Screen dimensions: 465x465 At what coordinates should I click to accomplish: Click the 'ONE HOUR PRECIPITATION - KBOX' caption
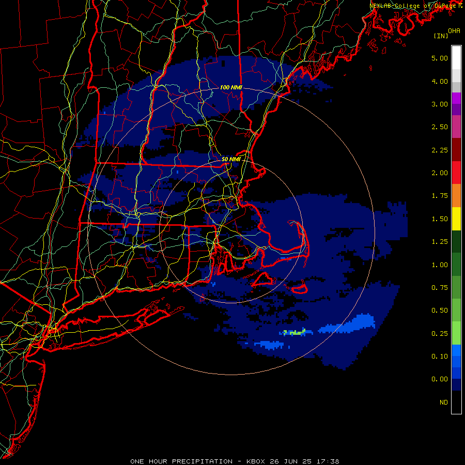coord(197,461)
